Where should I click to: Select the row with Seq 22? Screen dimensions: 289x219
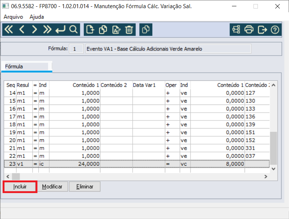pyautogui.click(x=137, y=156)
